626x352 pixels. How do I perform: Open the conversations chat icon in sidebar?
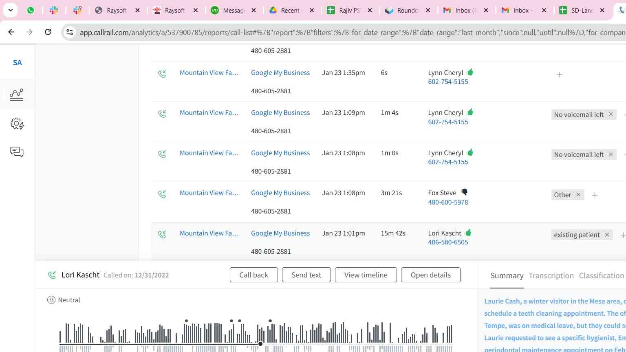(x=17, y=152)
